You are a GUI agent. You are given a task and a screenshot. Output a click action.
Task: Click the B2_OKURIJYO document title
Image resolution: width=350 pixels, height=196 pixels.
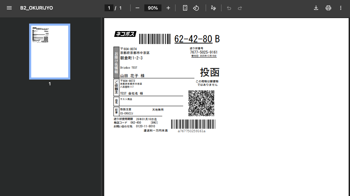click(37, 8)
